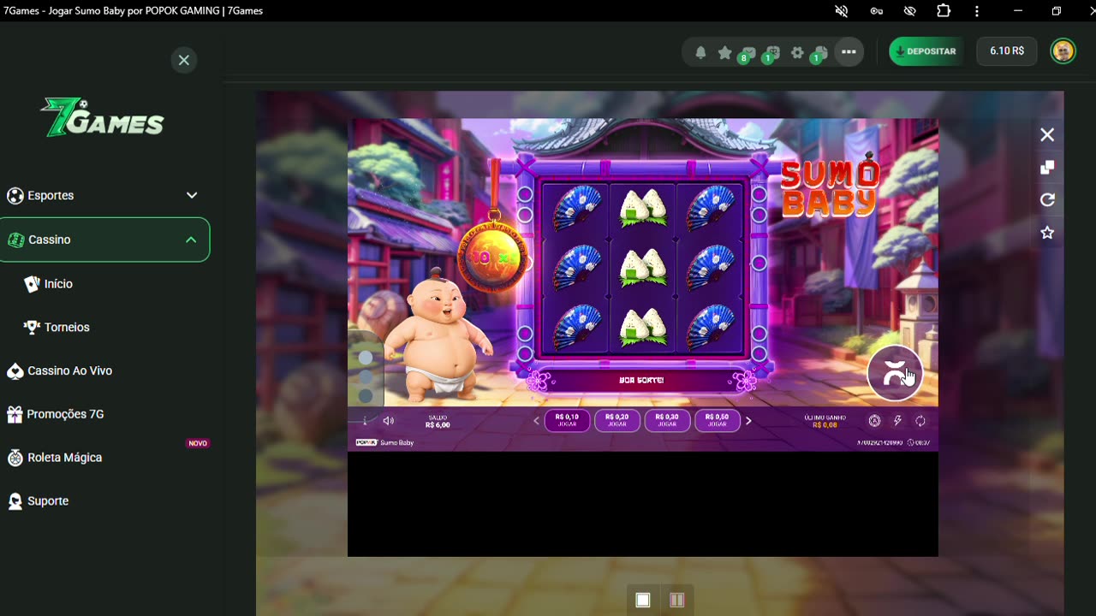This screenshot has height=616, width=1096.
Task: Click the ÚLTIMO GANHO R$ 0,08 text
Action: pos(825,421)
